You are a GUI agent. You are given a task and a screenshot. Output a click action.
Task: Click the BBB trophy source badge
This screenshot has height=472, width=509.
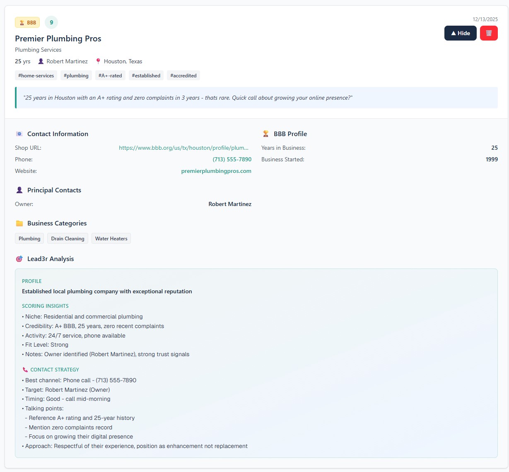pyautogui.click(x=27, y=22)
